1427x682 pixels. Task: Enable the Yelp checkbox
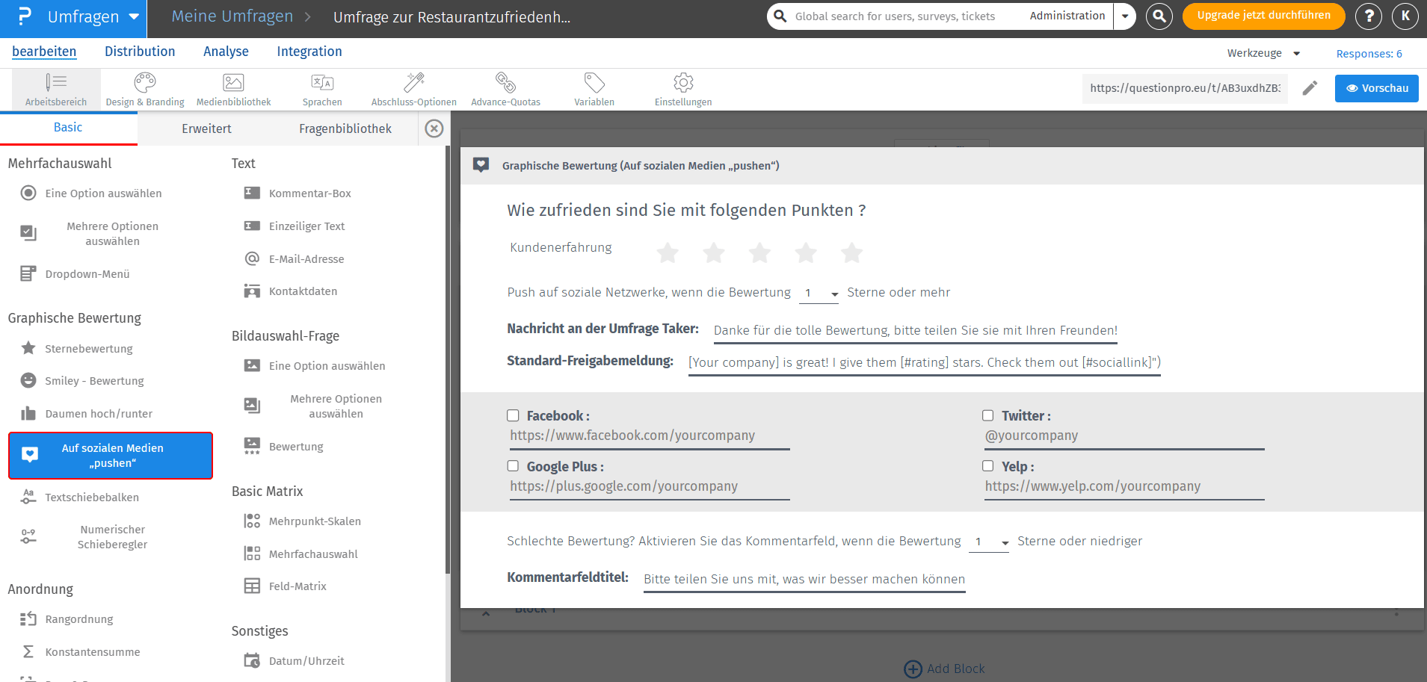tap(987, 466)
